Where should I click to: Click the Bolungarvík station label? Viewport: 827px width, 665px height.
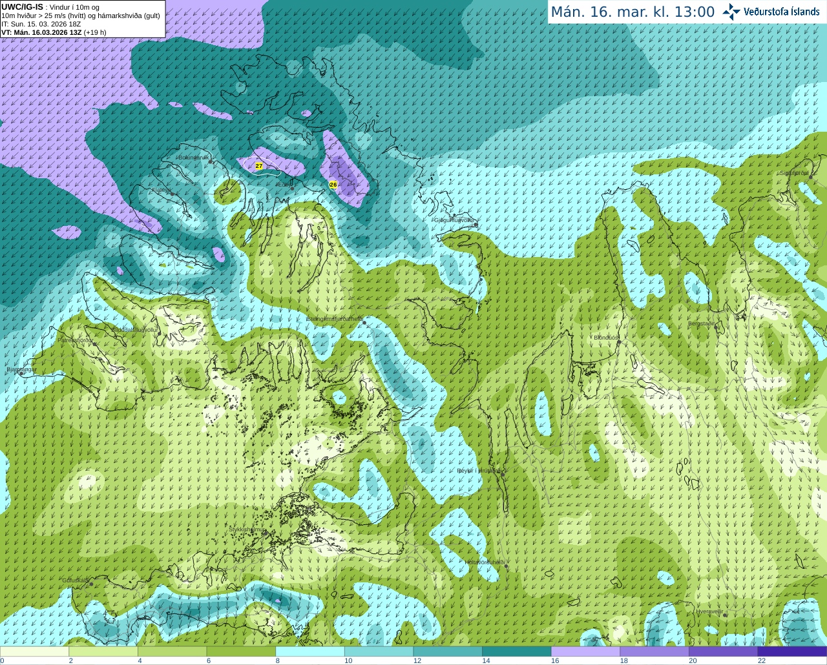193,158
